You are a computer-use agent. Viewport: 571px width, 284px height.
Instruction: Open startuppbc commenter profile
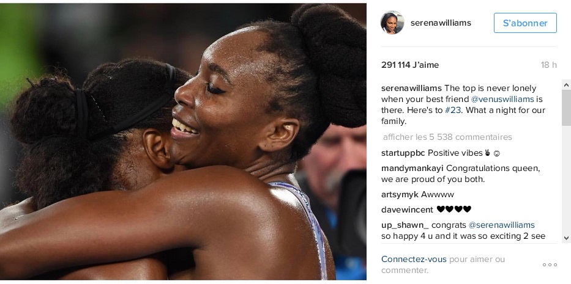[403, 153]
